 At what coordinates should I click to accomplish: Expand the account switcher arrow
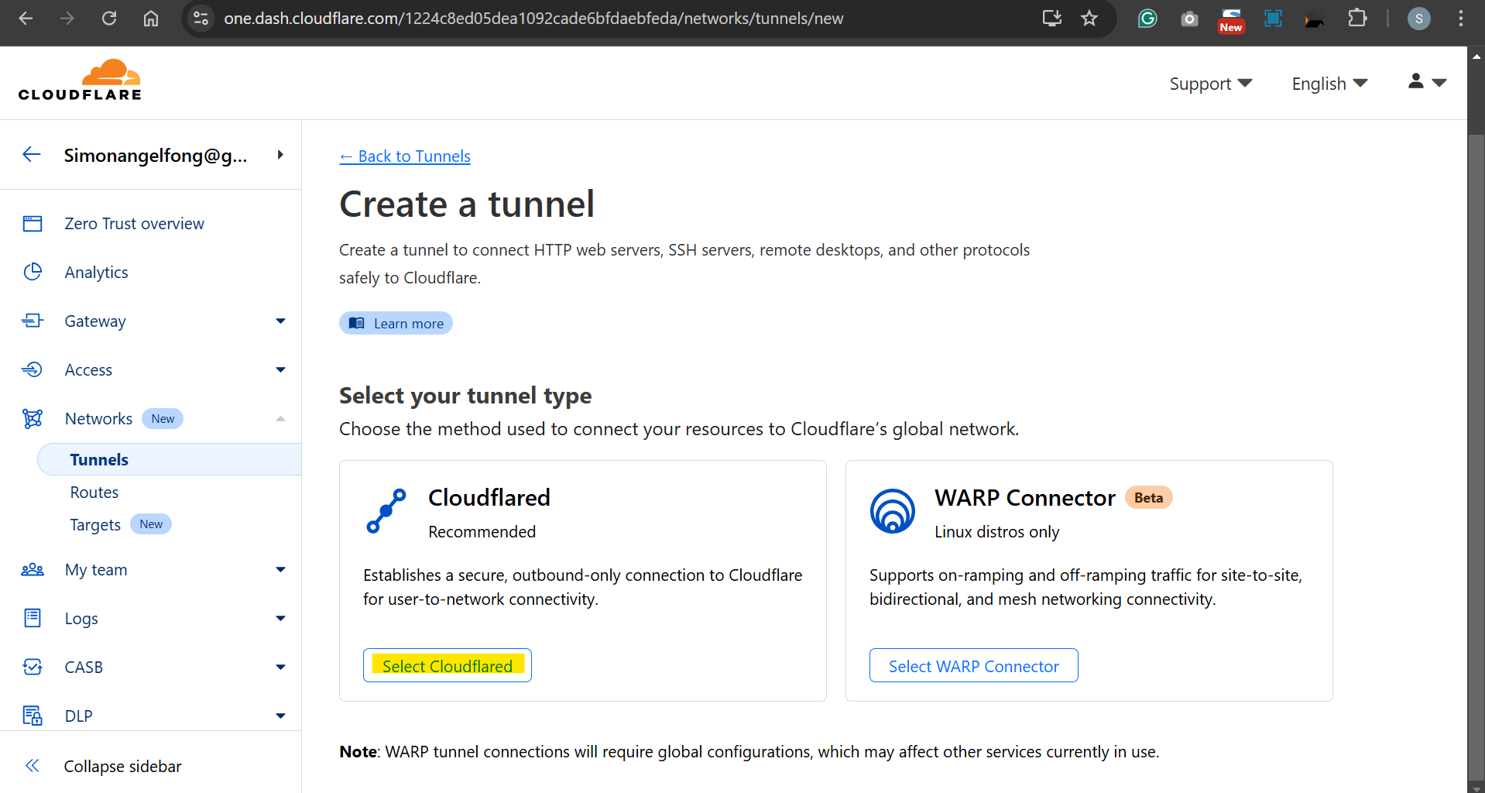280,155
